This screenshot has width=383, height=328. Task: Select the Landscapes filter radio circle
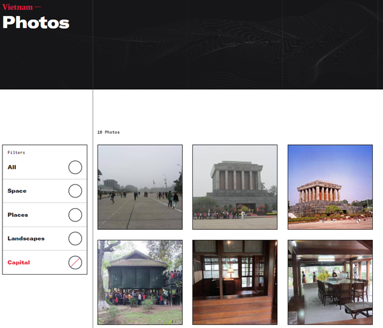point(75,238)
